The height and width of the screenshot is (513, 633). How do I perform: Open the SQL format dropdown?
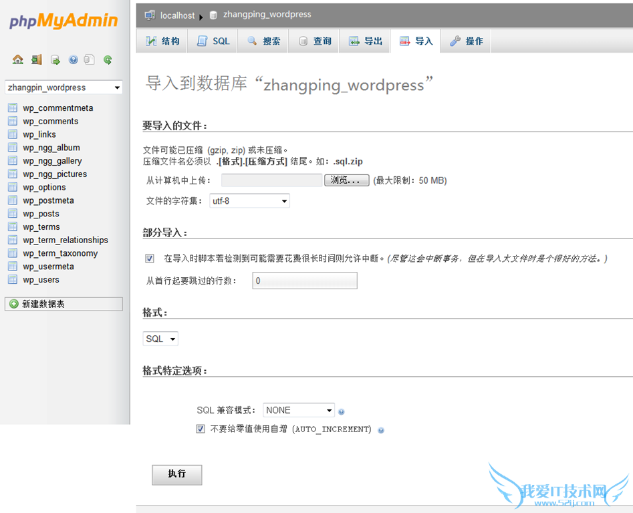pos(160,339)
